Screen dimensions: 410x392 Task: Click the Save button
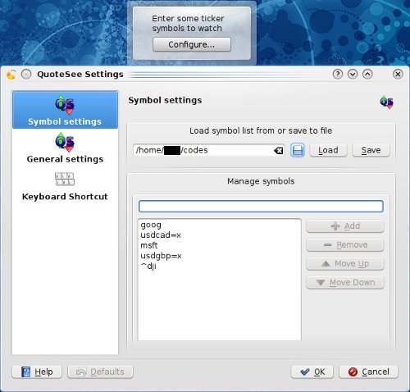pos(371,150)
